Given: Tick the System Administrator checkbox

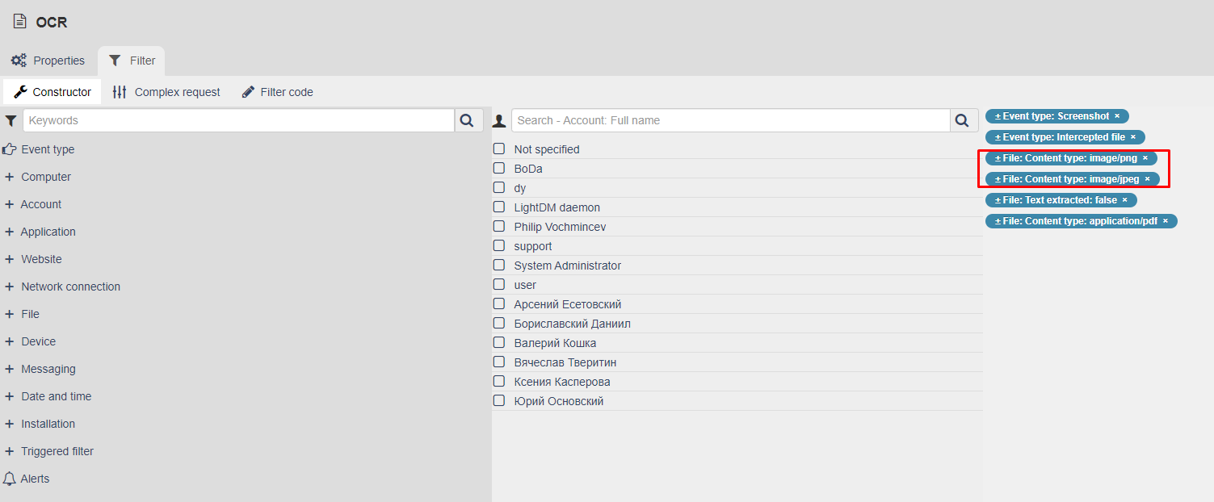Looking at the screenshot, I should click(499, 266).
